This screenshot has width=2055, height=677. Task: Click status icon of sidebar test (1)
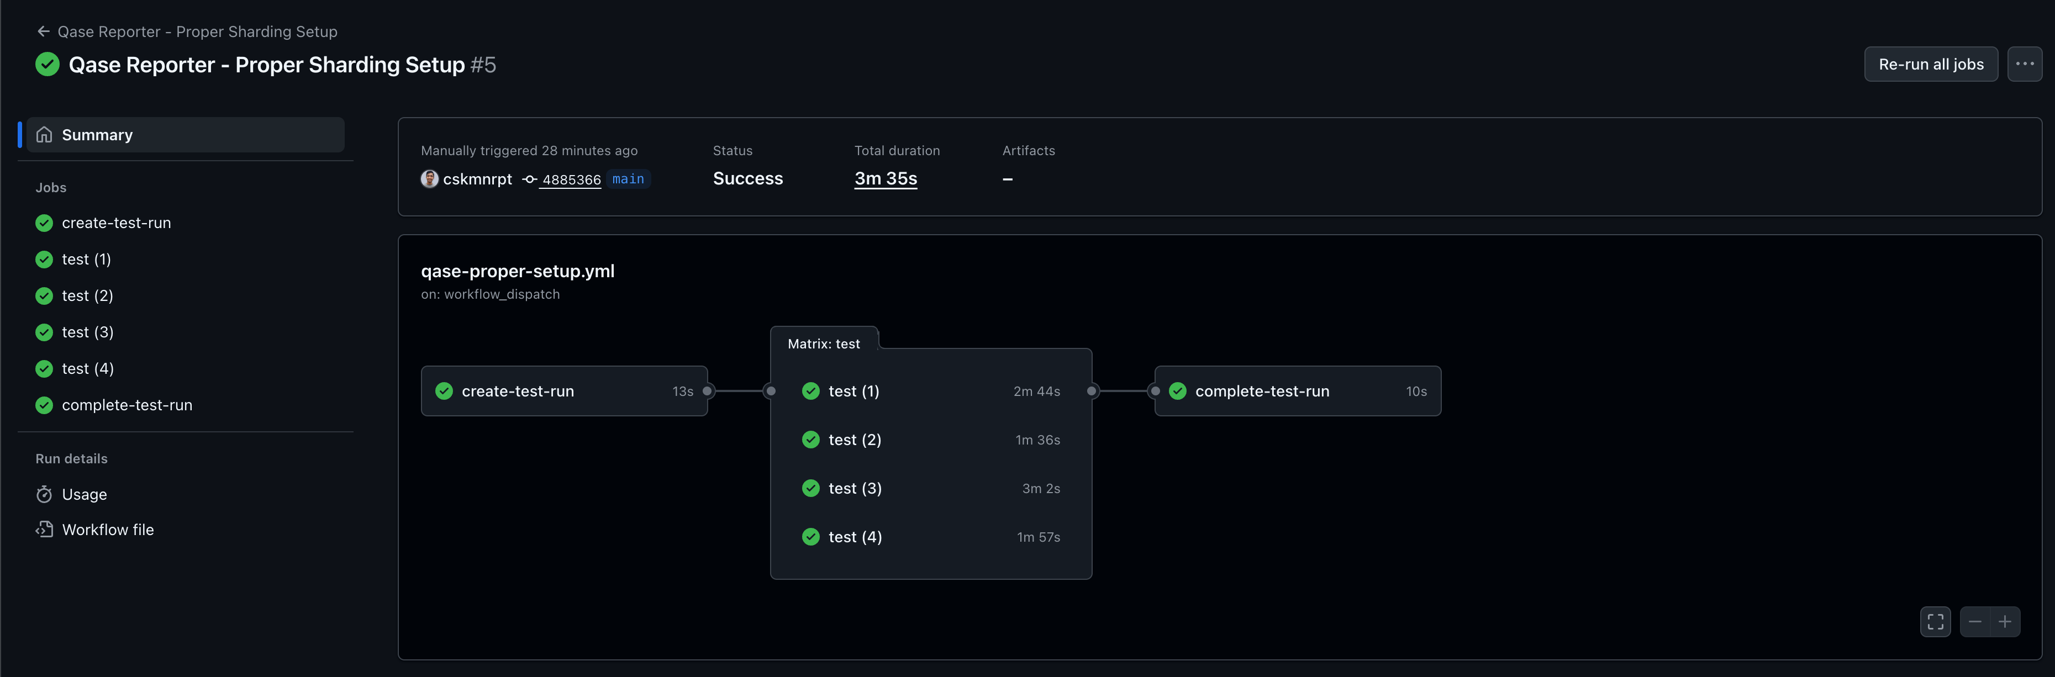[x=45, y=260]
